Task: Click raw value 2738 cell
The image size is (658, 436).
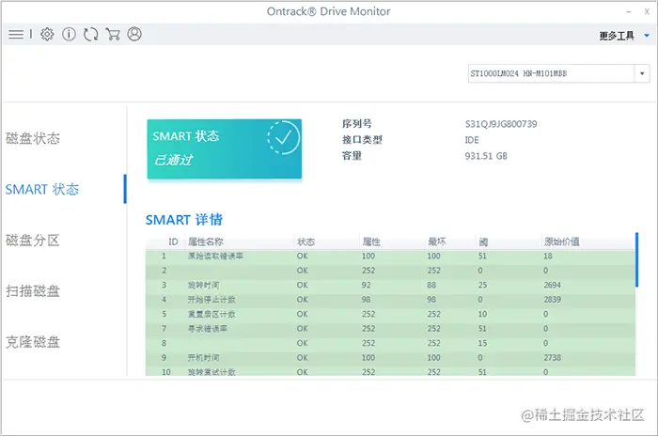Action: point(553,357)
